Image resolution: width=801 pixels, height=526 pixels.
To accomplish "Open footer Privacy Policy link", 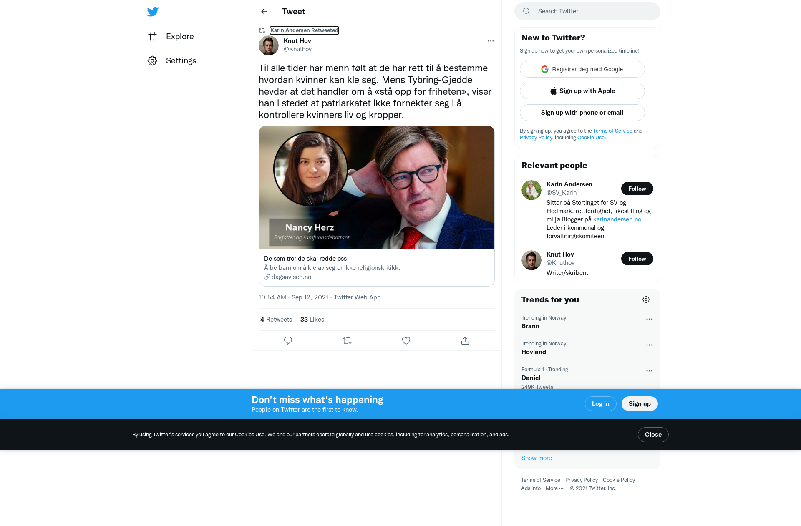I will click(581, 480).
